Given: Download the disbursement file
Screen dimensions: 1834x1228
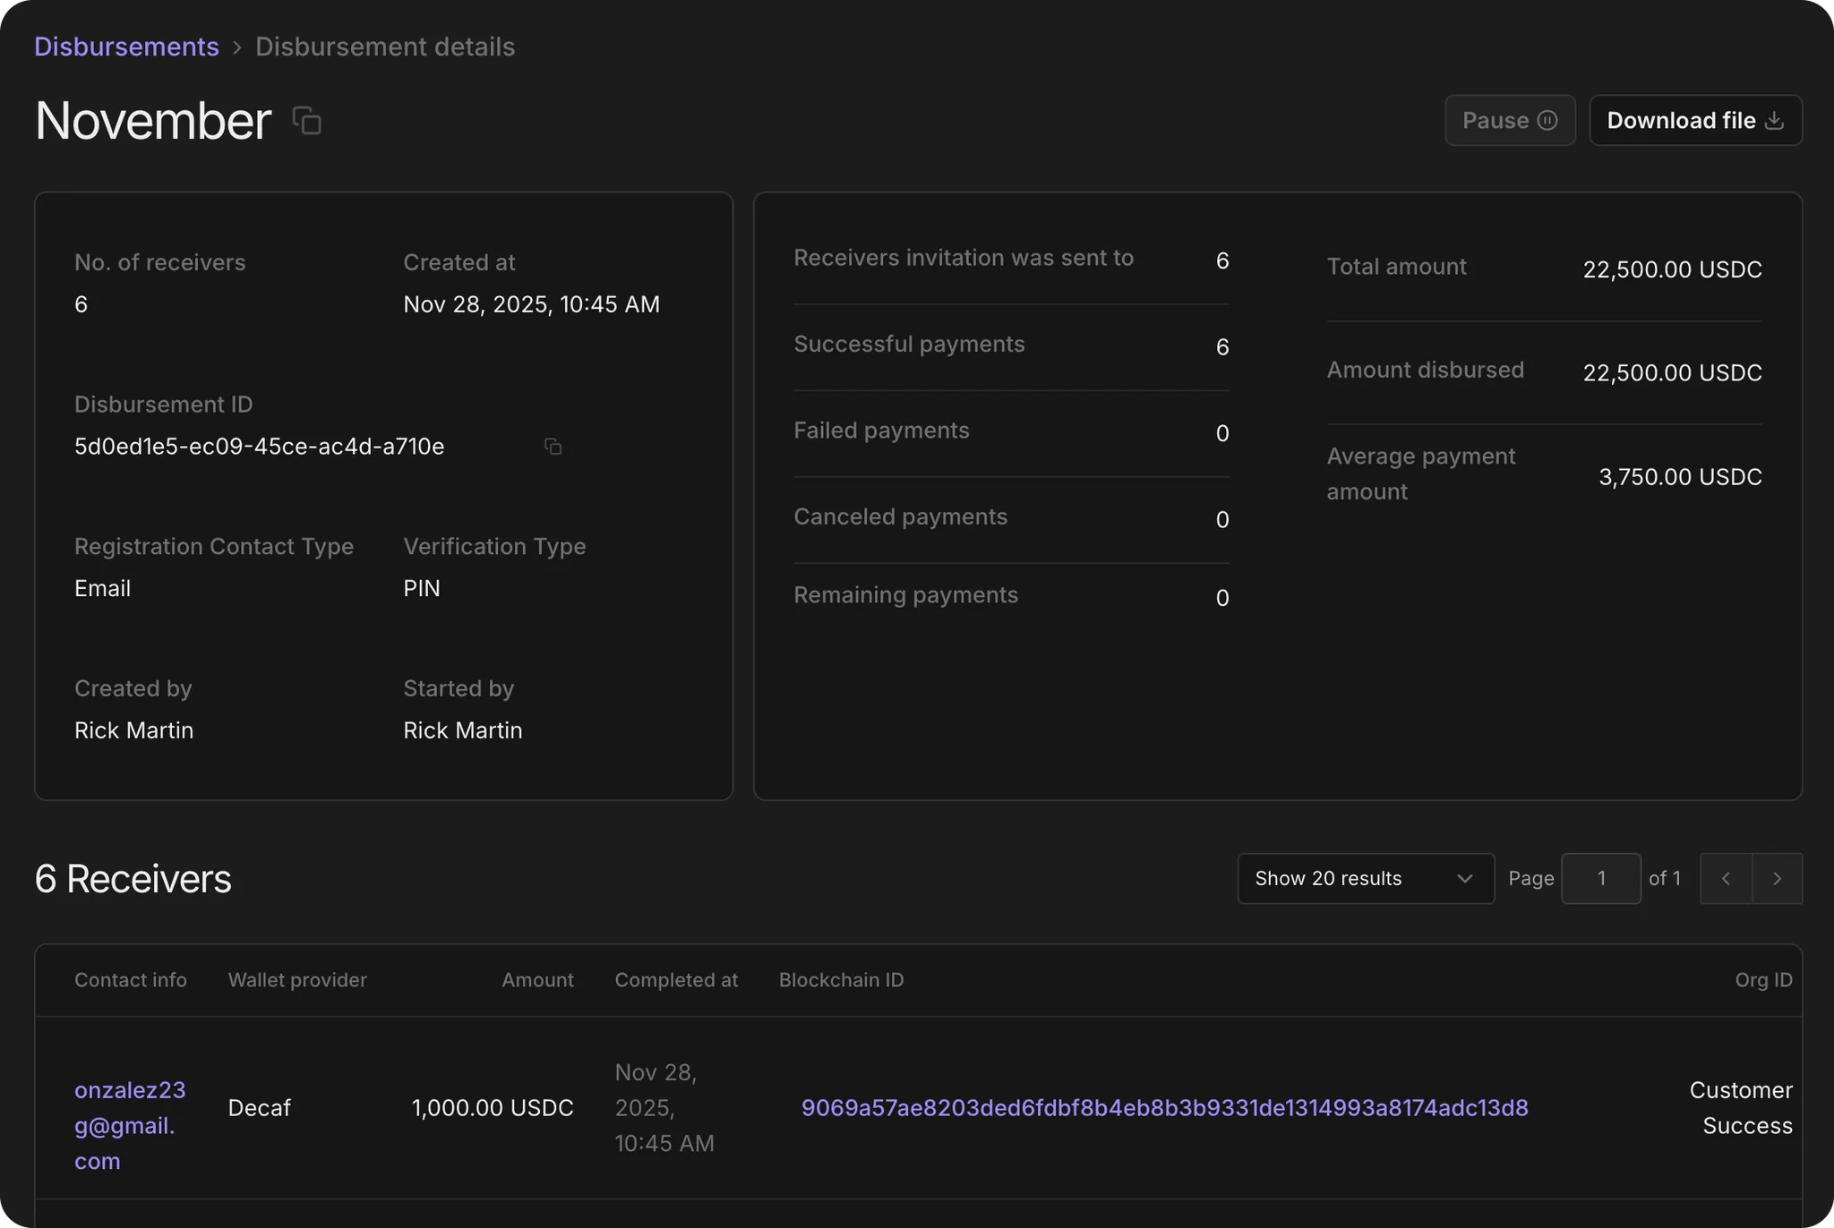Looking at the screenshot, I should tap(1694, 121).
